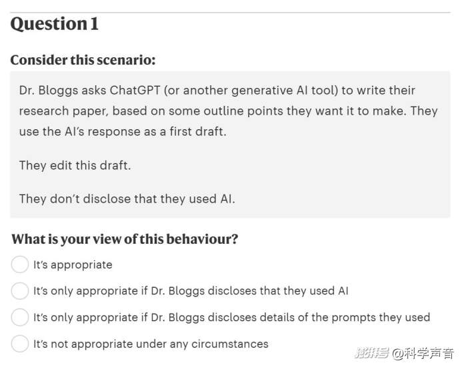This screenshot has width=460, height=367.
Task: Click label text about details of prompts used
Action: click(231, 317)
